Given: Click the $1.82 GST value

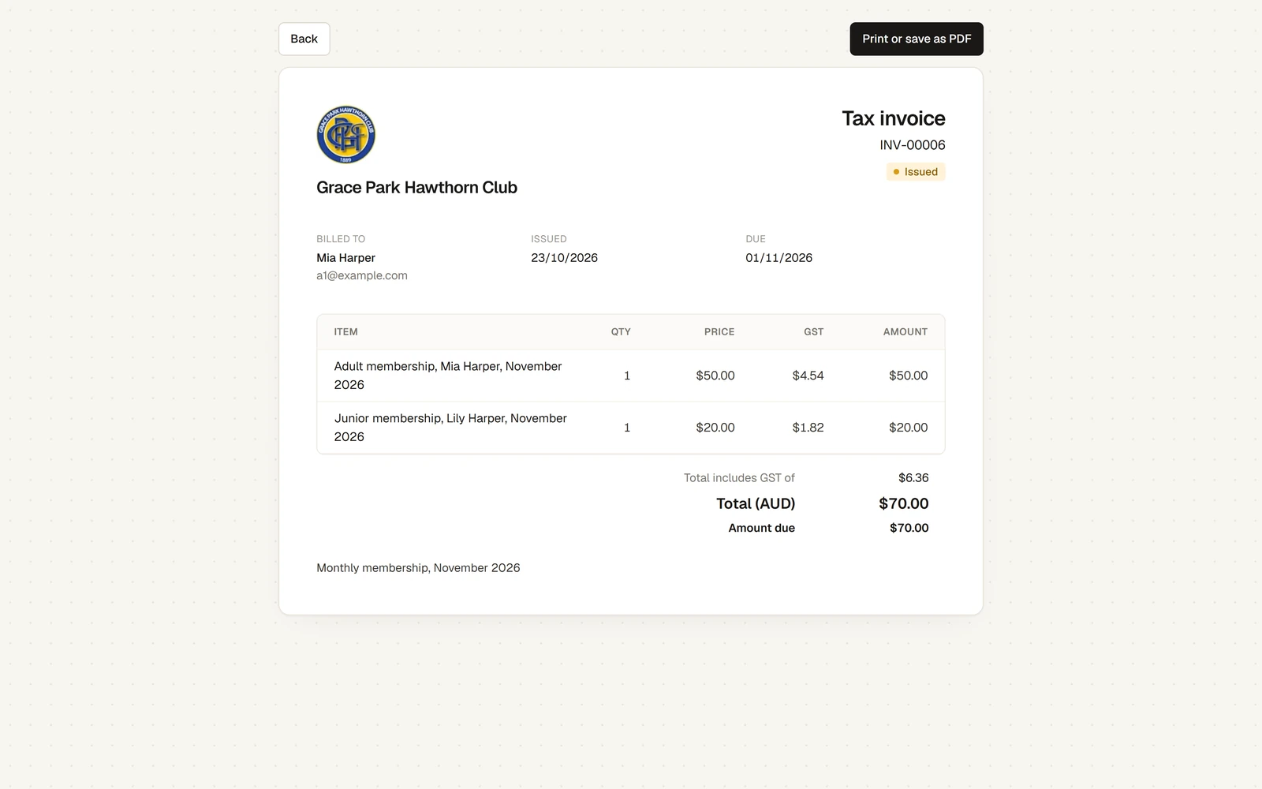Looking at the screenshot, I should pos(808,428).
